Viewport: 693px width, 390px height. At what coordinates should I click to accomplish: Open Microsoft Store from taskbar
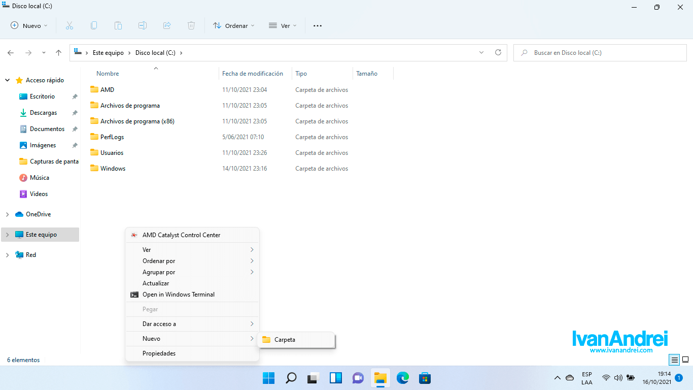click(425, 378)
